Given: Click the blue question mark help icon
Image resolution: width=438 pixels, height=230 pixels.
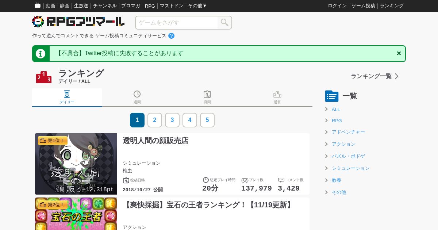Looking at the screenshot, I should tap(171, 36).
